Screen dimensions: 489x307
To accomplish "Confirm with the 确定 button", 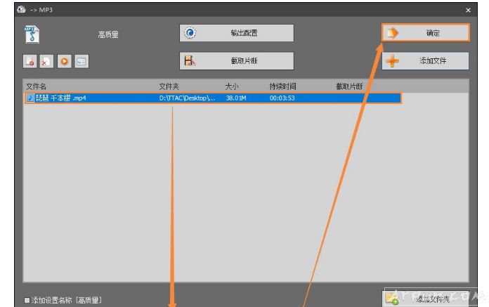I will coord(425,33).
